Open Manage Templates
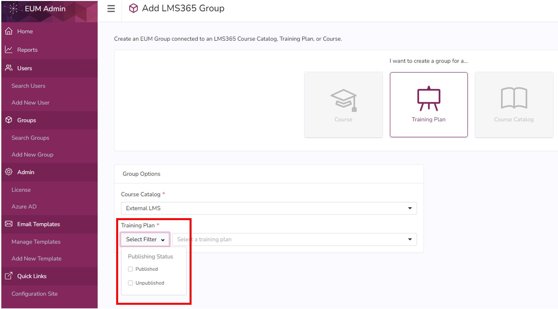Image resolution: width=558 pixels, height=309 pixels. pos(36,242)
